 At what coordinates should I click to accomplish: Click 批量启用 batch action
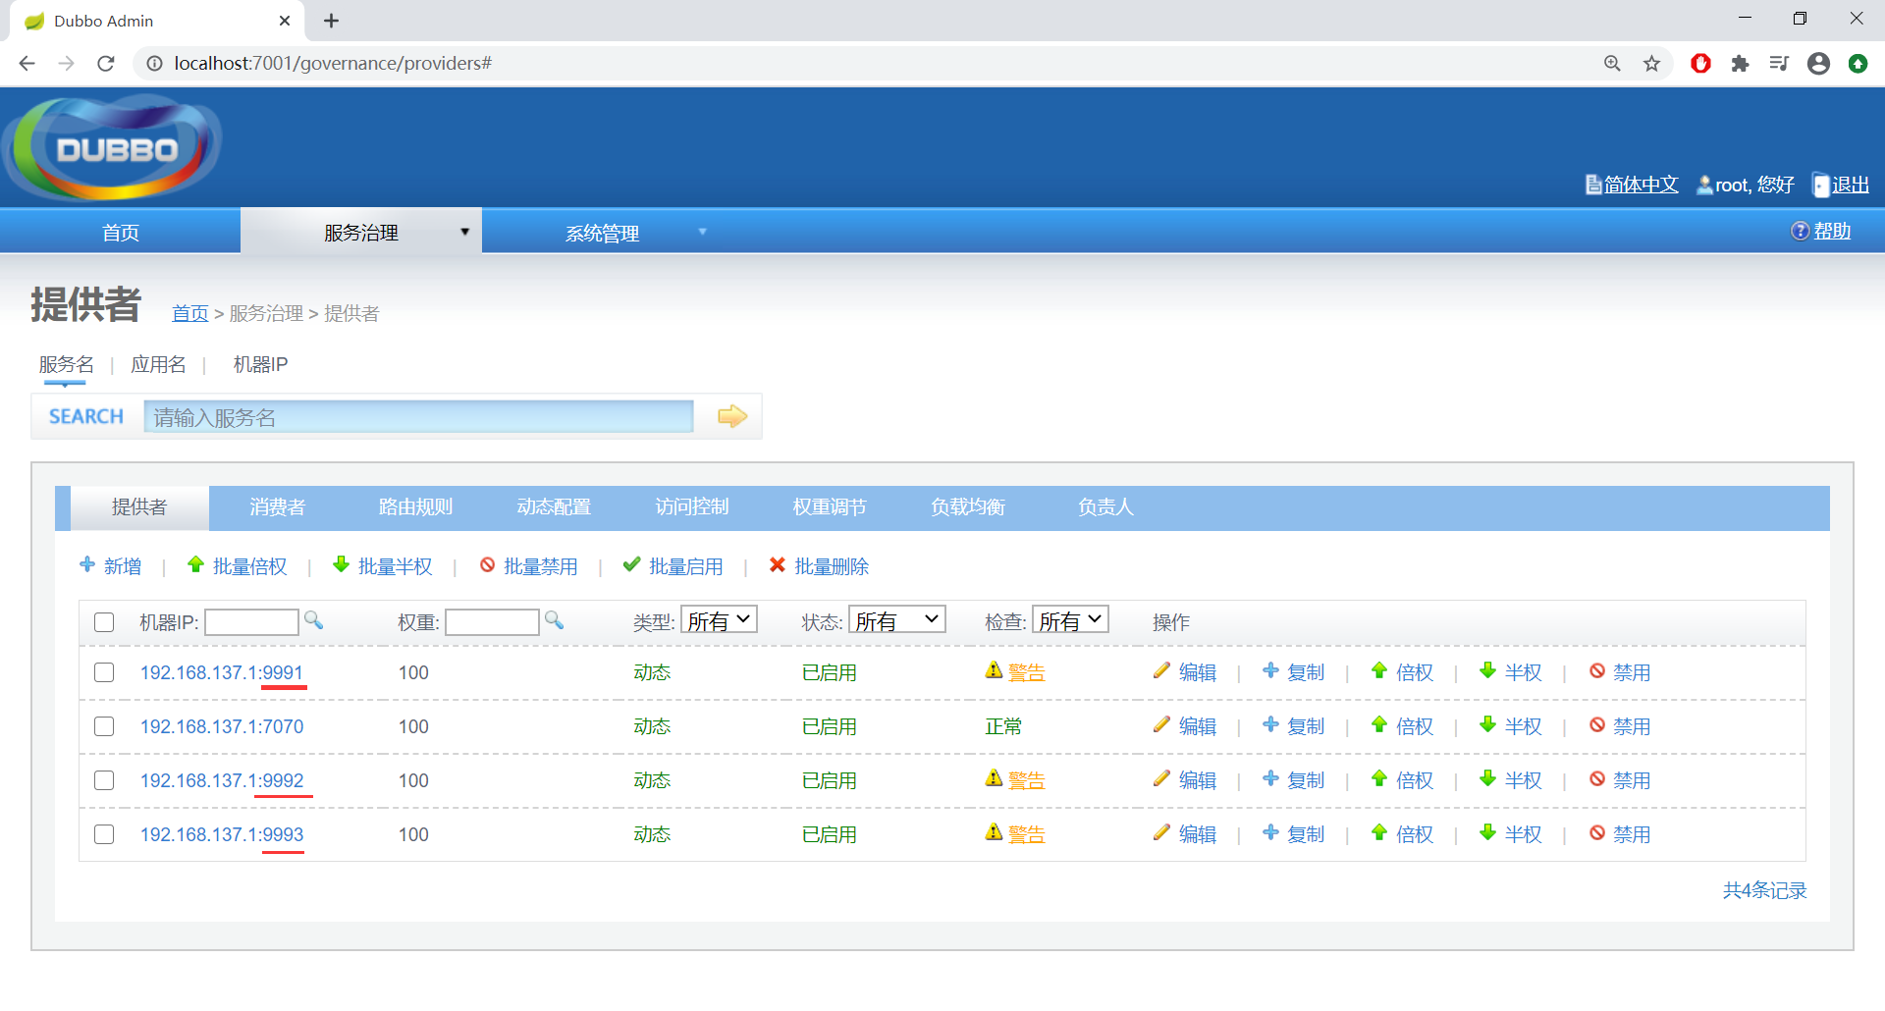point(673,566)
